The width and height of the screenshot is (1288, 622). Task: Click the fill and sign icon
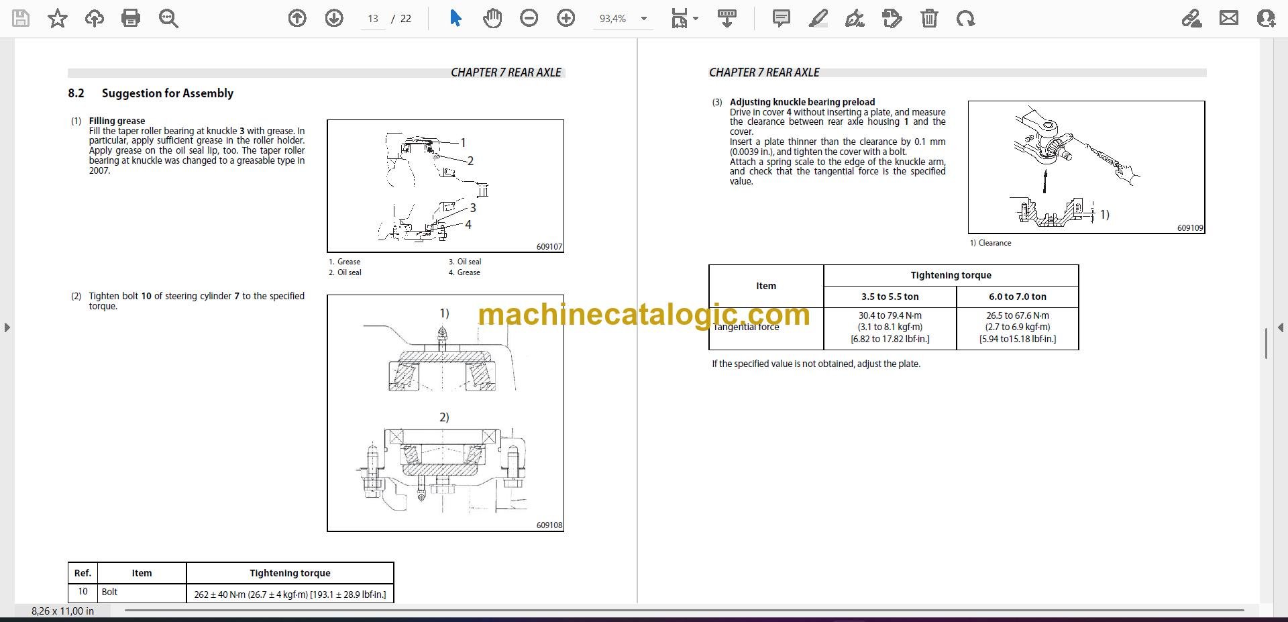1191,18
